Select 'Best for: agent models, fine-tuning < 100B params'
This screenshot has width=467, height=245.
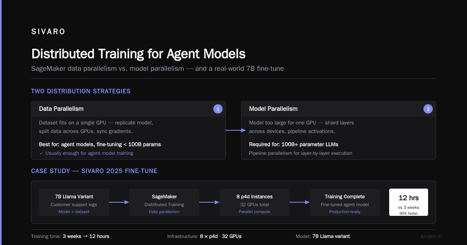pos(100,144)
